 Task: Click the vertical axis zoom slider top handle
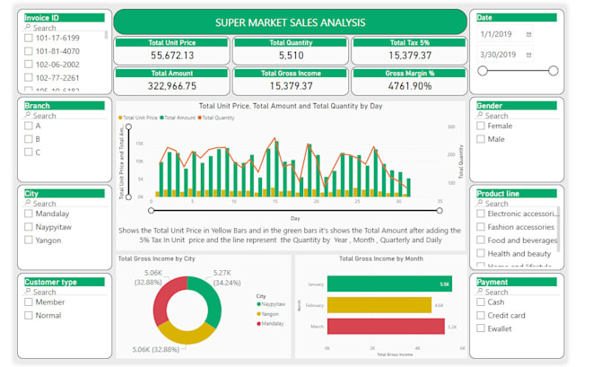pos(128,127)
